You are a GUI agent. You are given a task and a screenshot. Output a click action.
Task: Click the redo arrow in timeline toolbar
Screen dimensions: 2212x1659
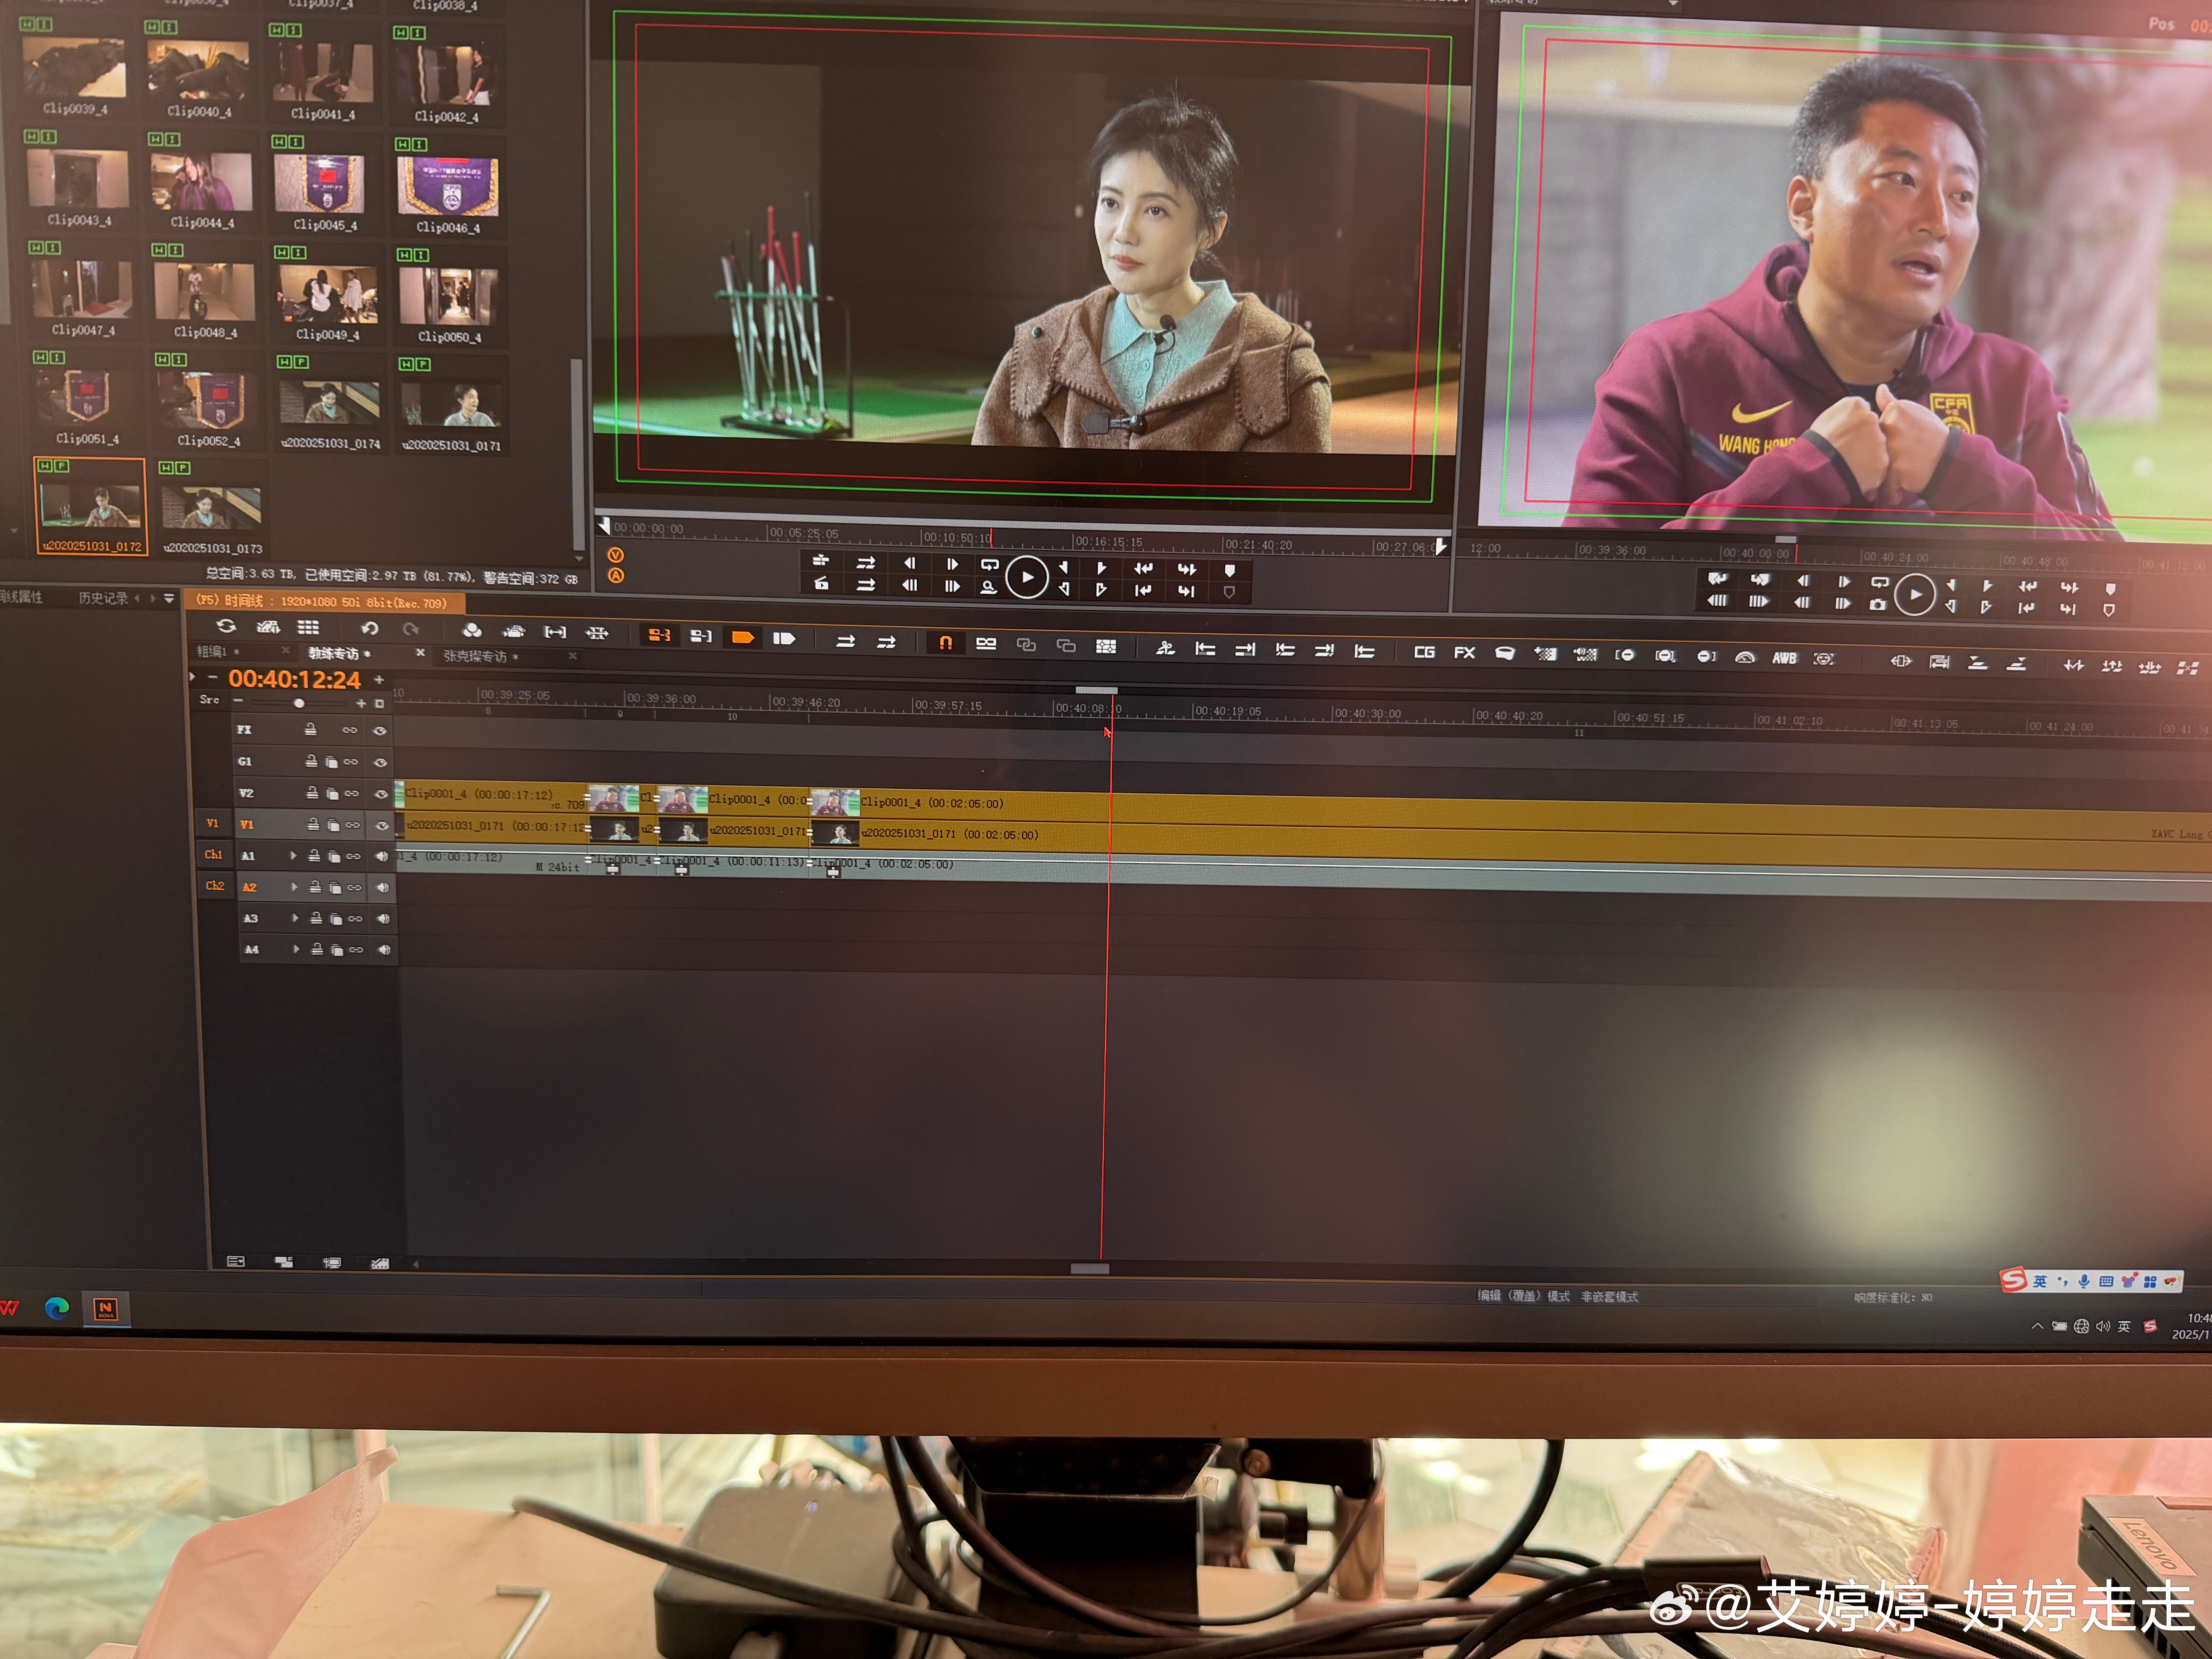(410, 629)
